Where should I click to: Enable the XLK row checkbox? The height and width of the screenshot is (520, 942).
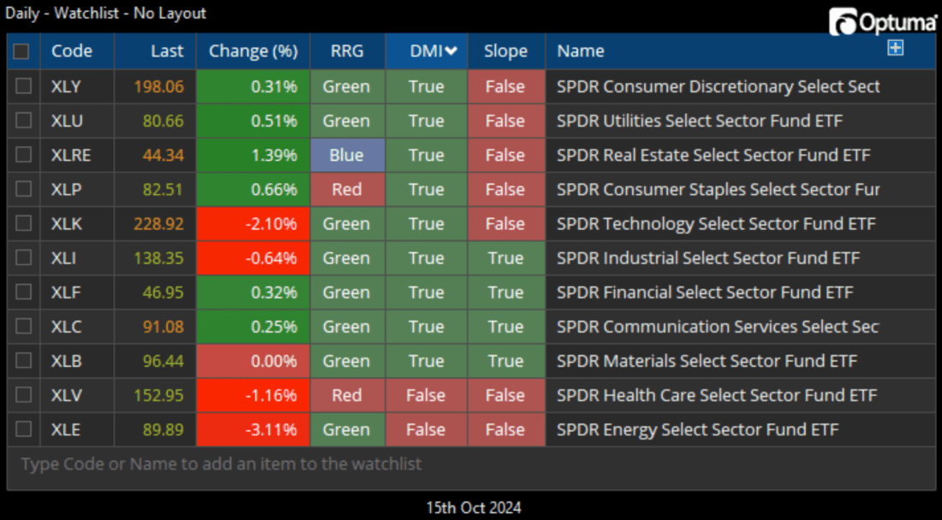[23, 224]
